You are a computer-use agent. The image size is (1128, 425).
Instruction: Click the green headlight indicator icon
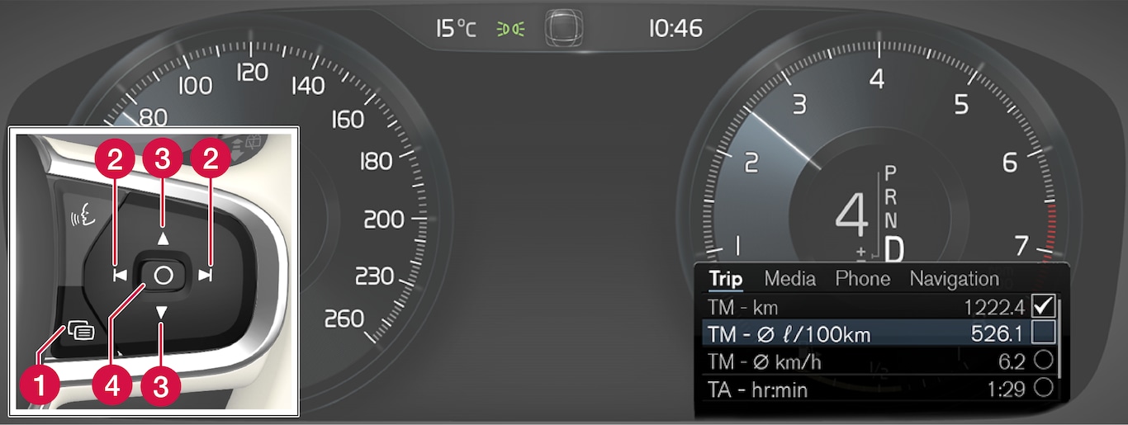tap(510, 30)
